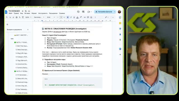Viewport: 179px width, 101px height.
Task: Collapse the toolbar with chevron
Action: [113, 17]
